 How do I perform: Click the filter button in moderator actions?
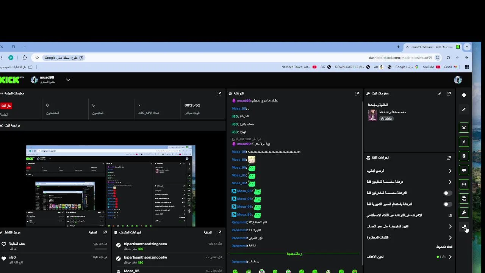pyautogui.click(x=208, y=232)
